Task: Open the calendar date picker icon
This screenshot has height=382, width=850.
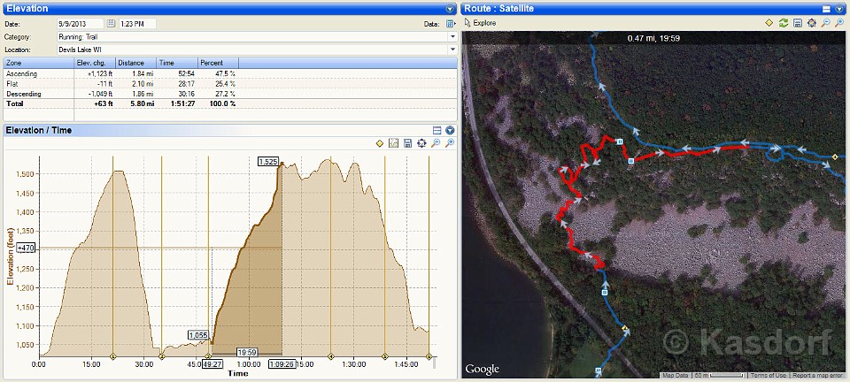Action: point(111,23)
